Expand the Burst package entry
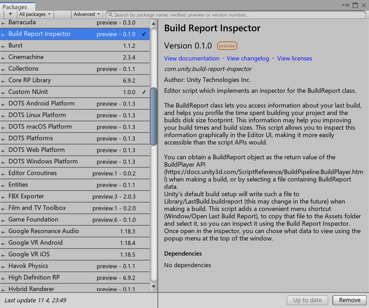369x308 pixels. (3, 45)
